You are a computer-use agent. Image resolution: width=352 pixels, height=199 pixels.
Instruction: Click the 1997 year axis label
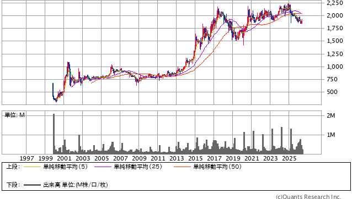pyautogui.click(x=26, y=158)
